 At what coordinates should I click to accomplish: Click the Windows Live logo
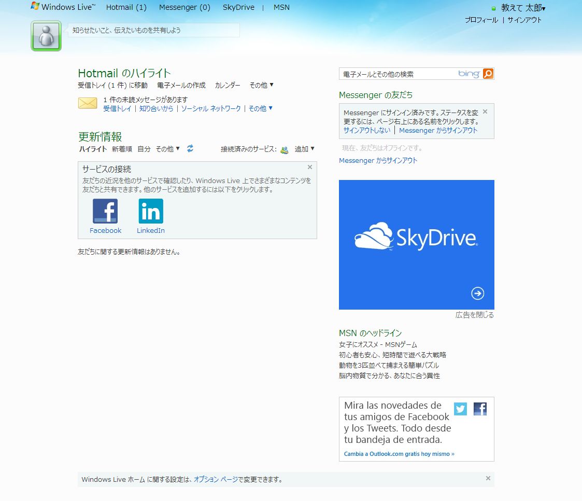pos(63,7)
